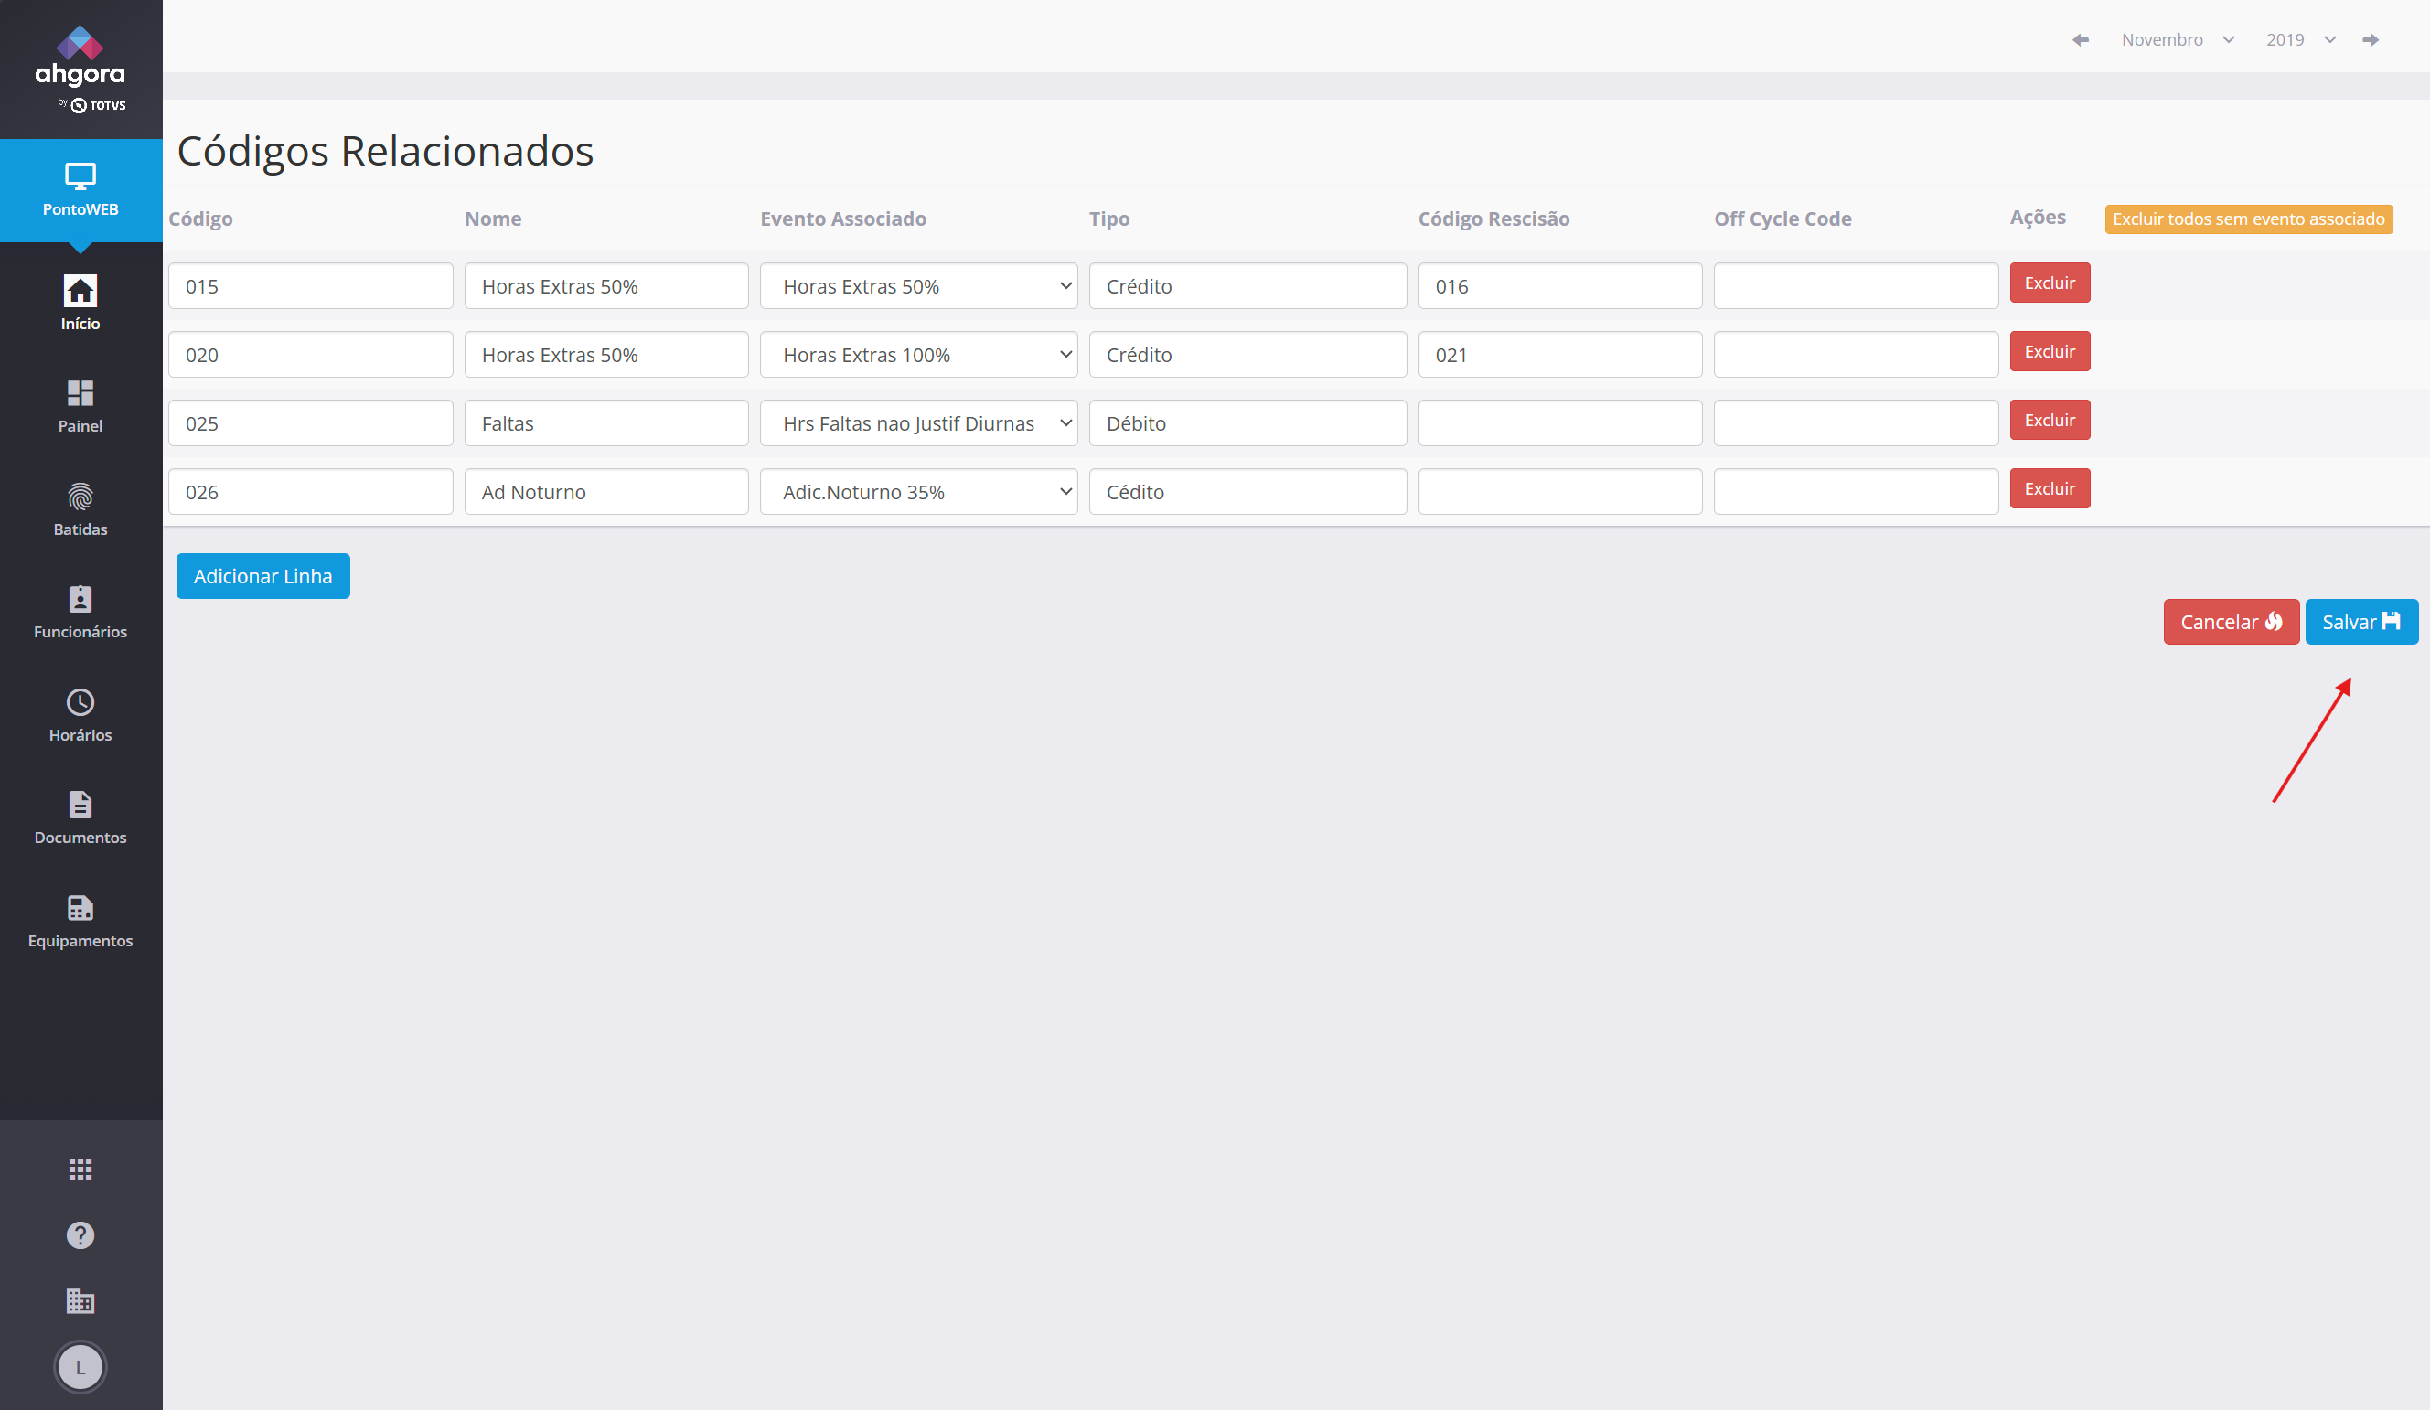2430x1410 pixels.
Task: Click the ahgora logo
Action: (x=80, y=68)
